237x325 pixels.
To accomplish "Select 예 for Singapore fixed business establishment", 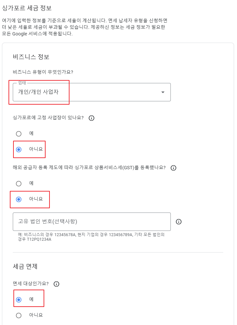I will (19, 133).
